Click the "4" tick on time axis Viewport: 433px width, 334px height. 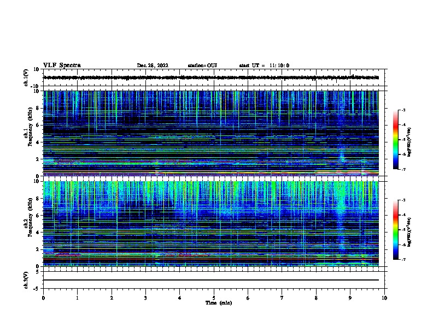pos(180,298)
